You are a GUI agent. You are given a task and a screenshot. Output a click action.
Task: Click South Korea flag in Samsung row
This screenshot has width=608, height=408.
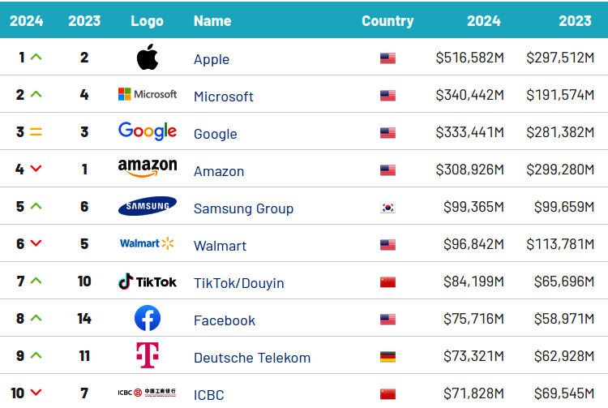click(387, 208)
